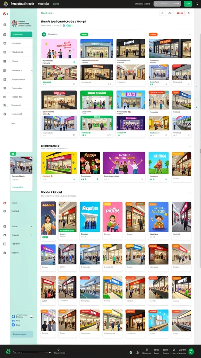The width and height of the screenshot is (201, 358).
Task: Open the sky-blue thumbnail with character on grass
Action: [159, 163]
